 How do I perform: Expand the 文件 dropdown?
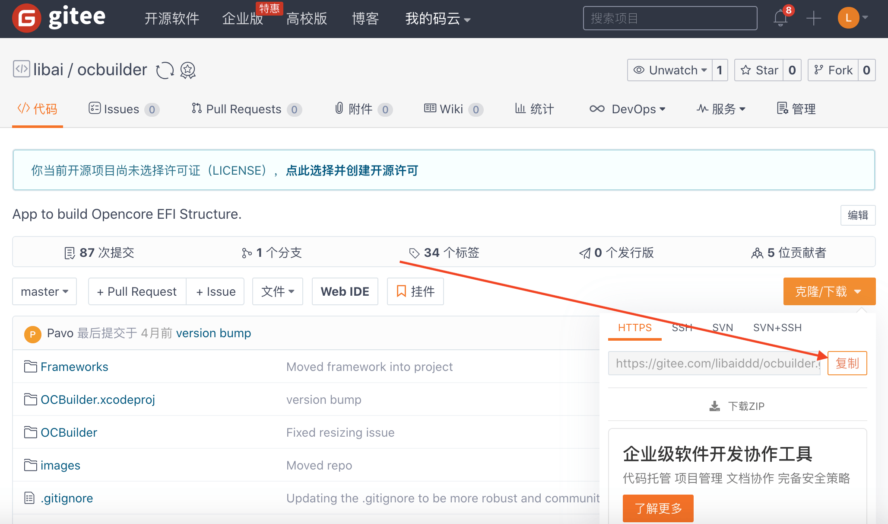pyautogui.click(x=278, y=291)
